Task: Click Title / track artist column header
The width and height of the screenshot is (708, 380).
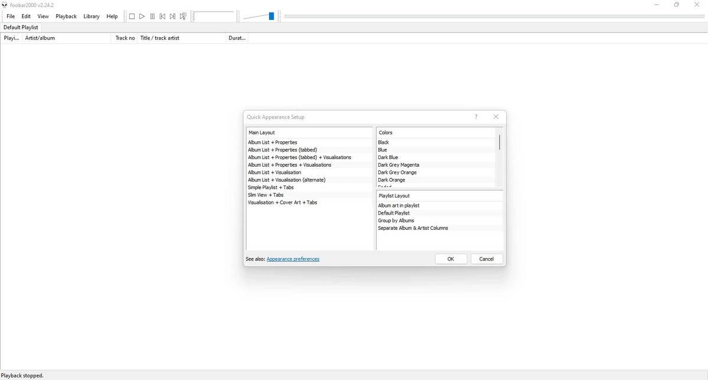Action: (x=181, y=38)
